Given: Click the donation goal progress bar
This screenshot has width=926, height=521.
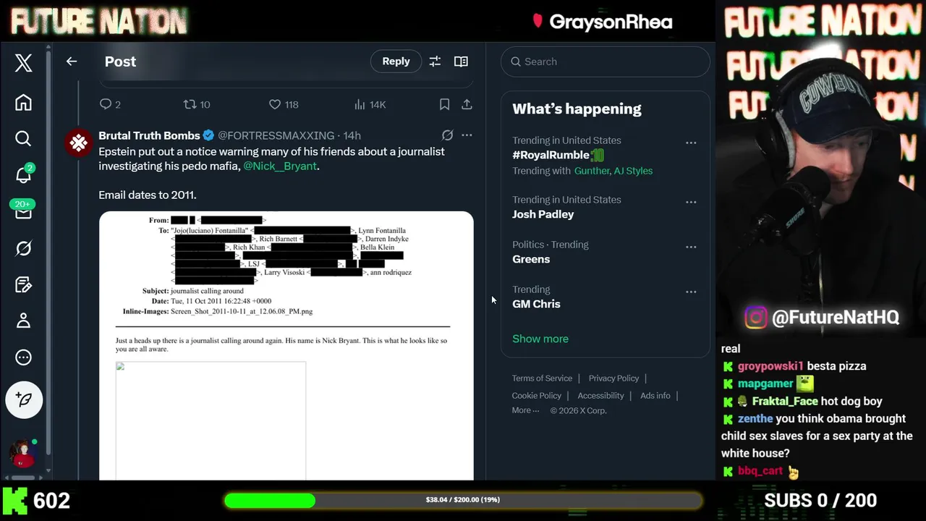Looking at the screenshot, I should [x=463, y=500].
